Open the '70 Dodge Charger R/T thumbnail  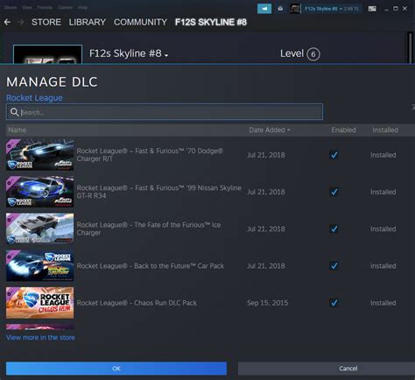(x=39, y=155)
